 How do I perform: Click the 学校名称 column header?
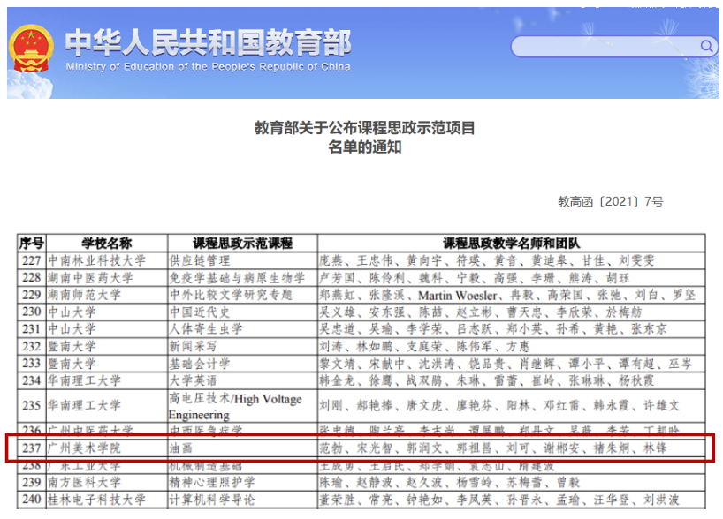tap(106, 244)
